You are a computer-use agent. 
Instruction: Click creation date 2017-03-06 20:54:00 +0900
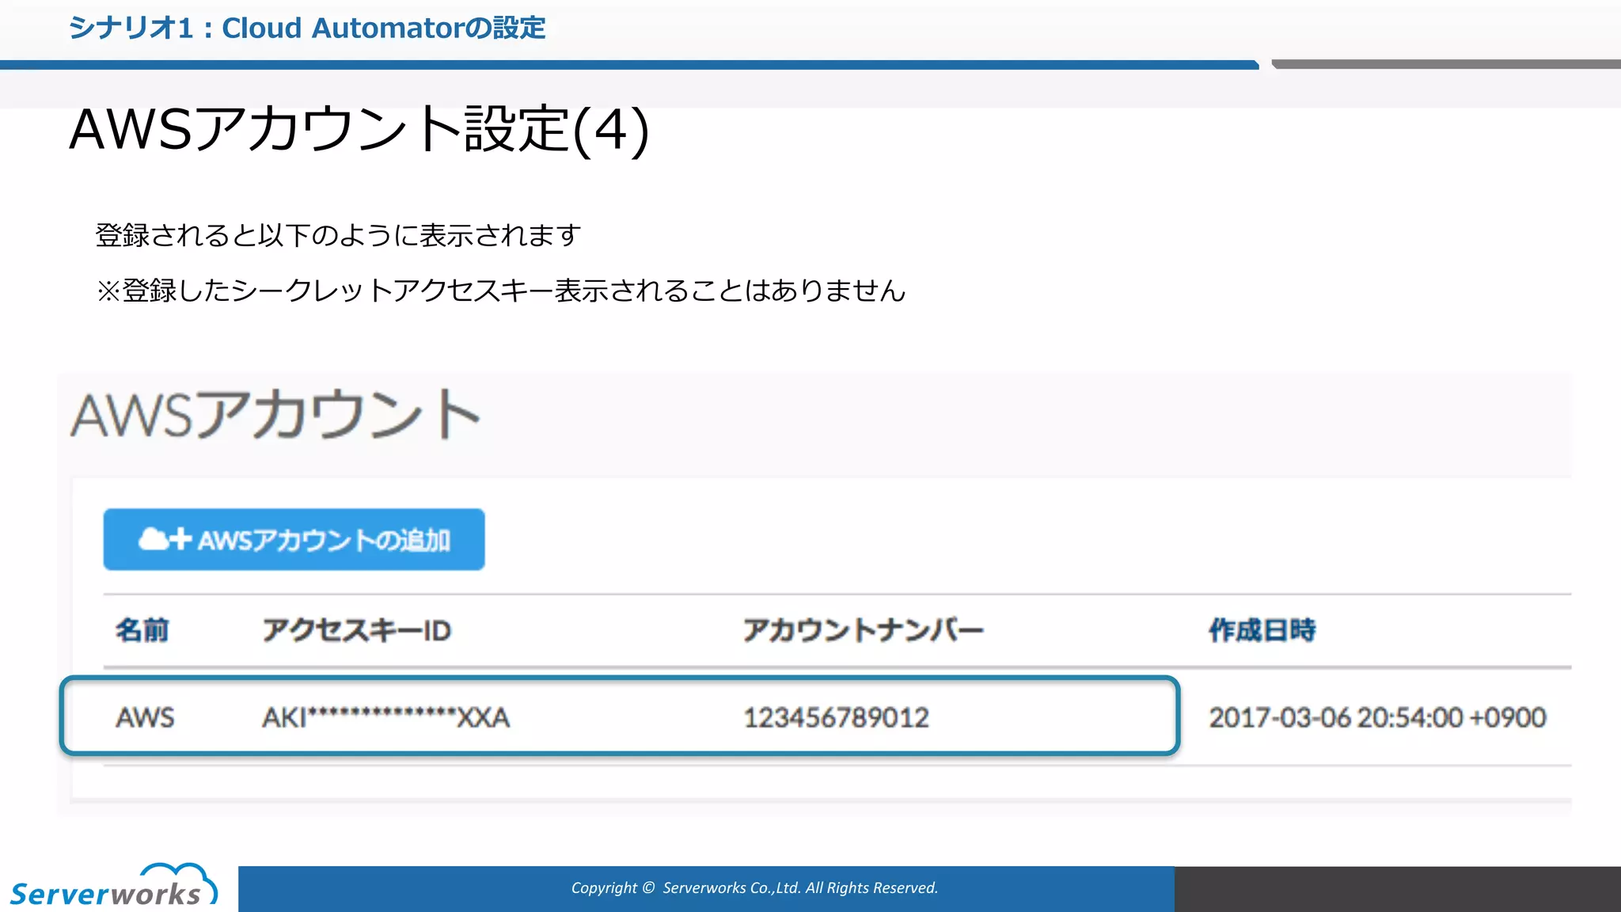point(1377,717)
